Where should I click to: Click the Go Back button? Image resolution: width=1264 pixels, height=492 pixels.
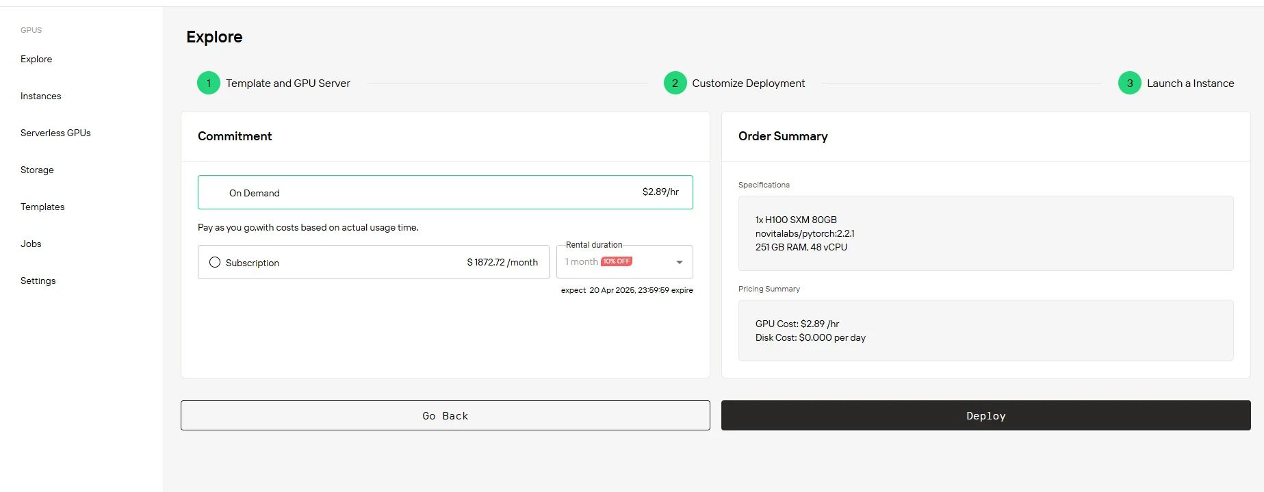[445, 415]
